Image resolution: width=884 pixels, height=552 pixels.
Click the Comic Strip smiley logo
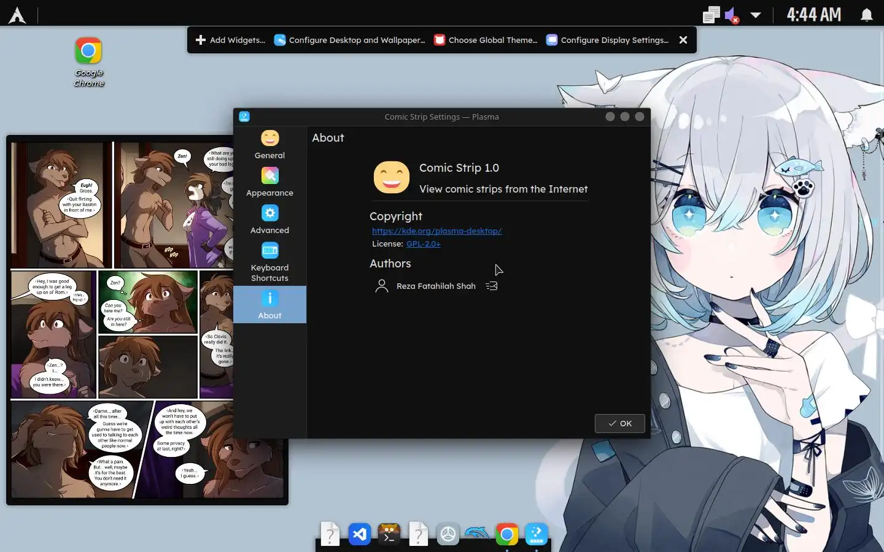[x=392, y=177]
